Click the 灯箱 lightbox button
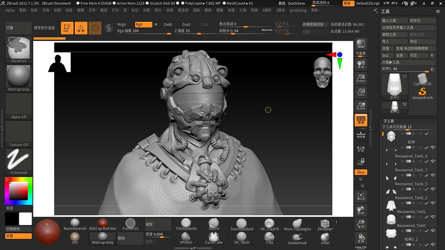445x250 pixels. pos(19,28)
